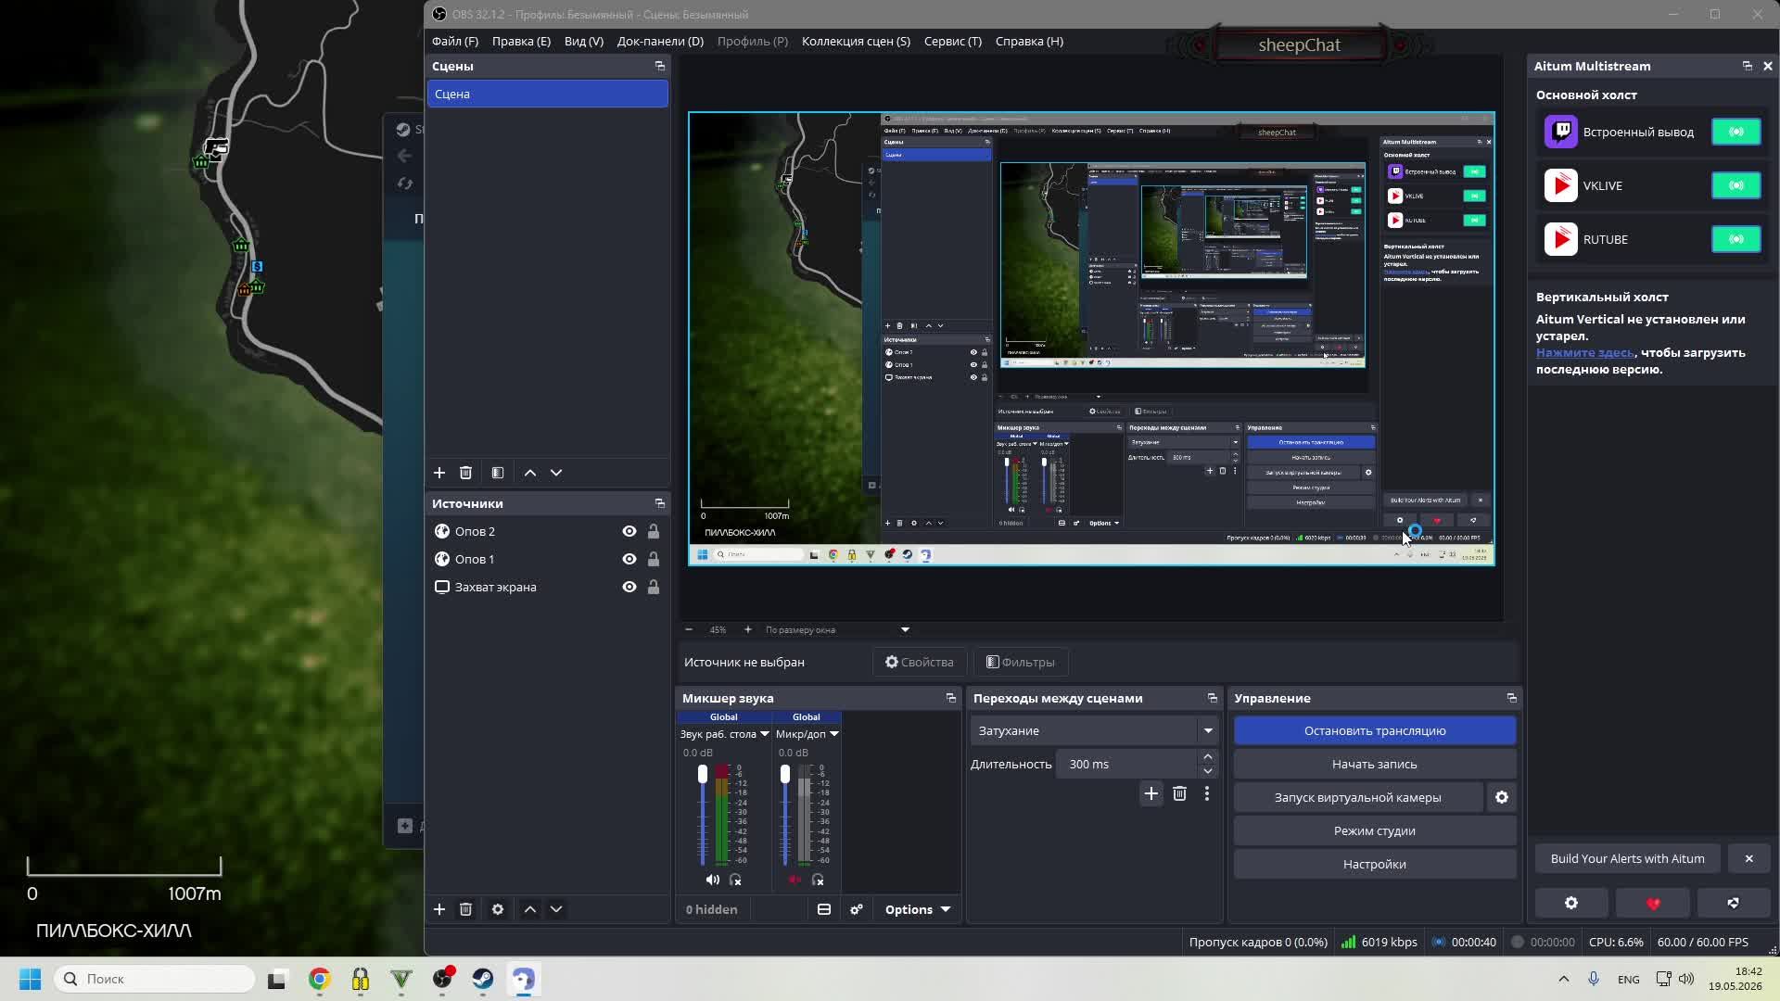Move the scene up with the arrow
Screen dimensions: 1780x1001
tap(530, 473)
